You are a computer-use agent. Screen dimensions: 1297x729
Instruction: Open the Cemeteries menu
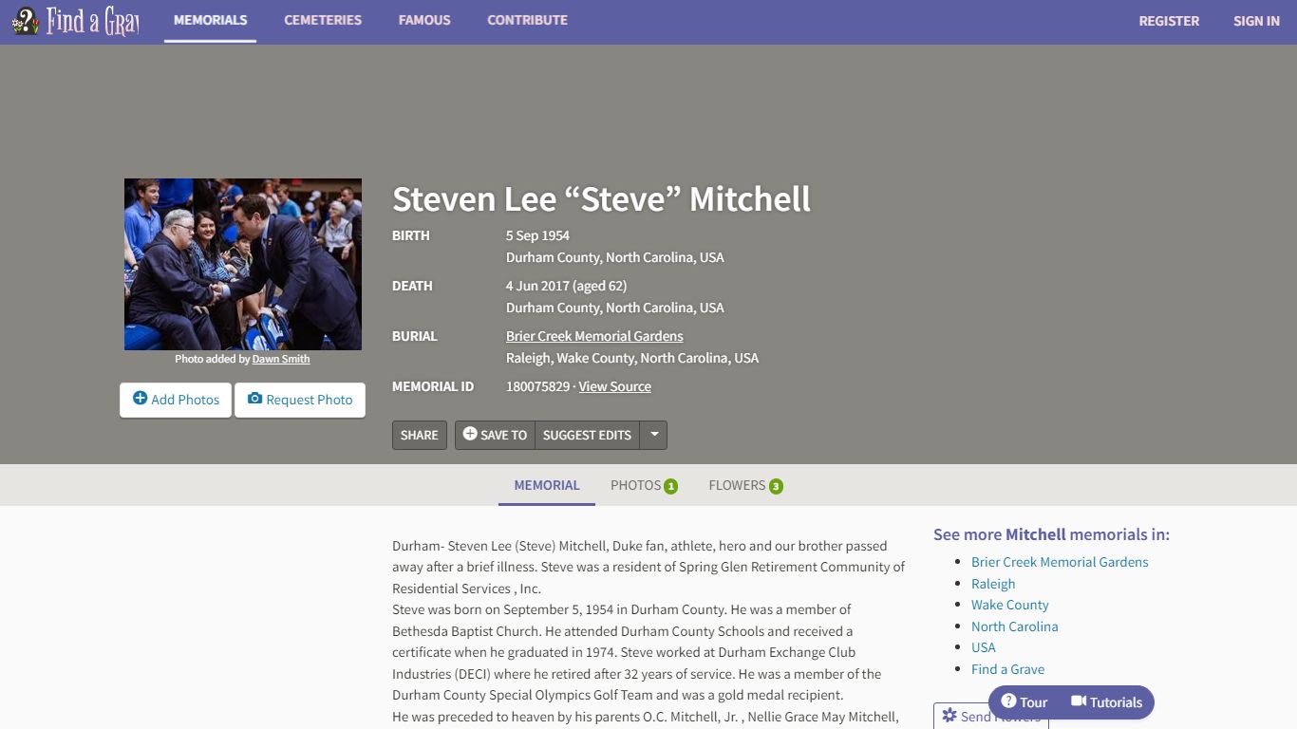[323, 20]
